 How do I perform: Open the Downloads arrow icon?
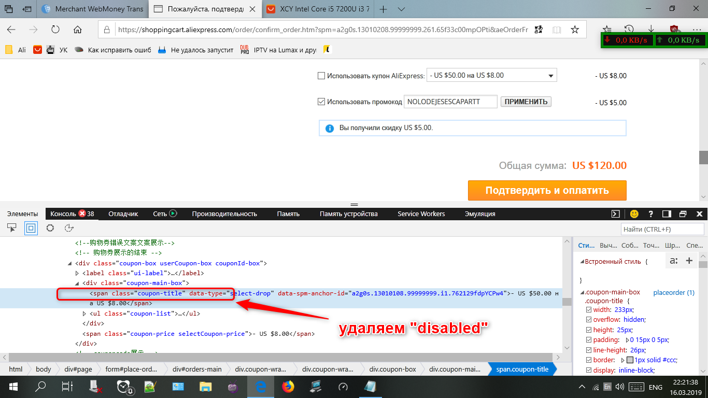pyautogui.click(x=652, y=30)
